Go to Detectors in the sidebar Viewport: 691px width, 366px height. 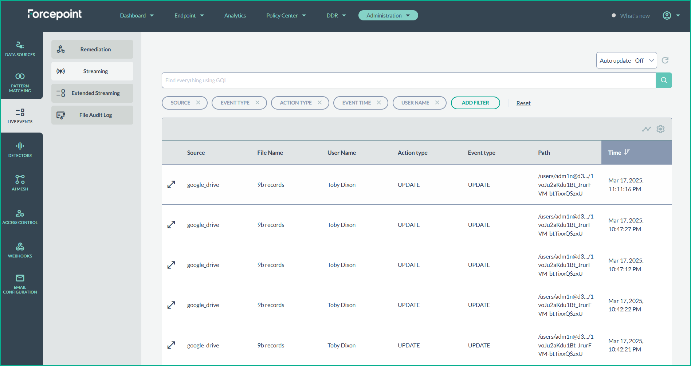click(20, 150)
